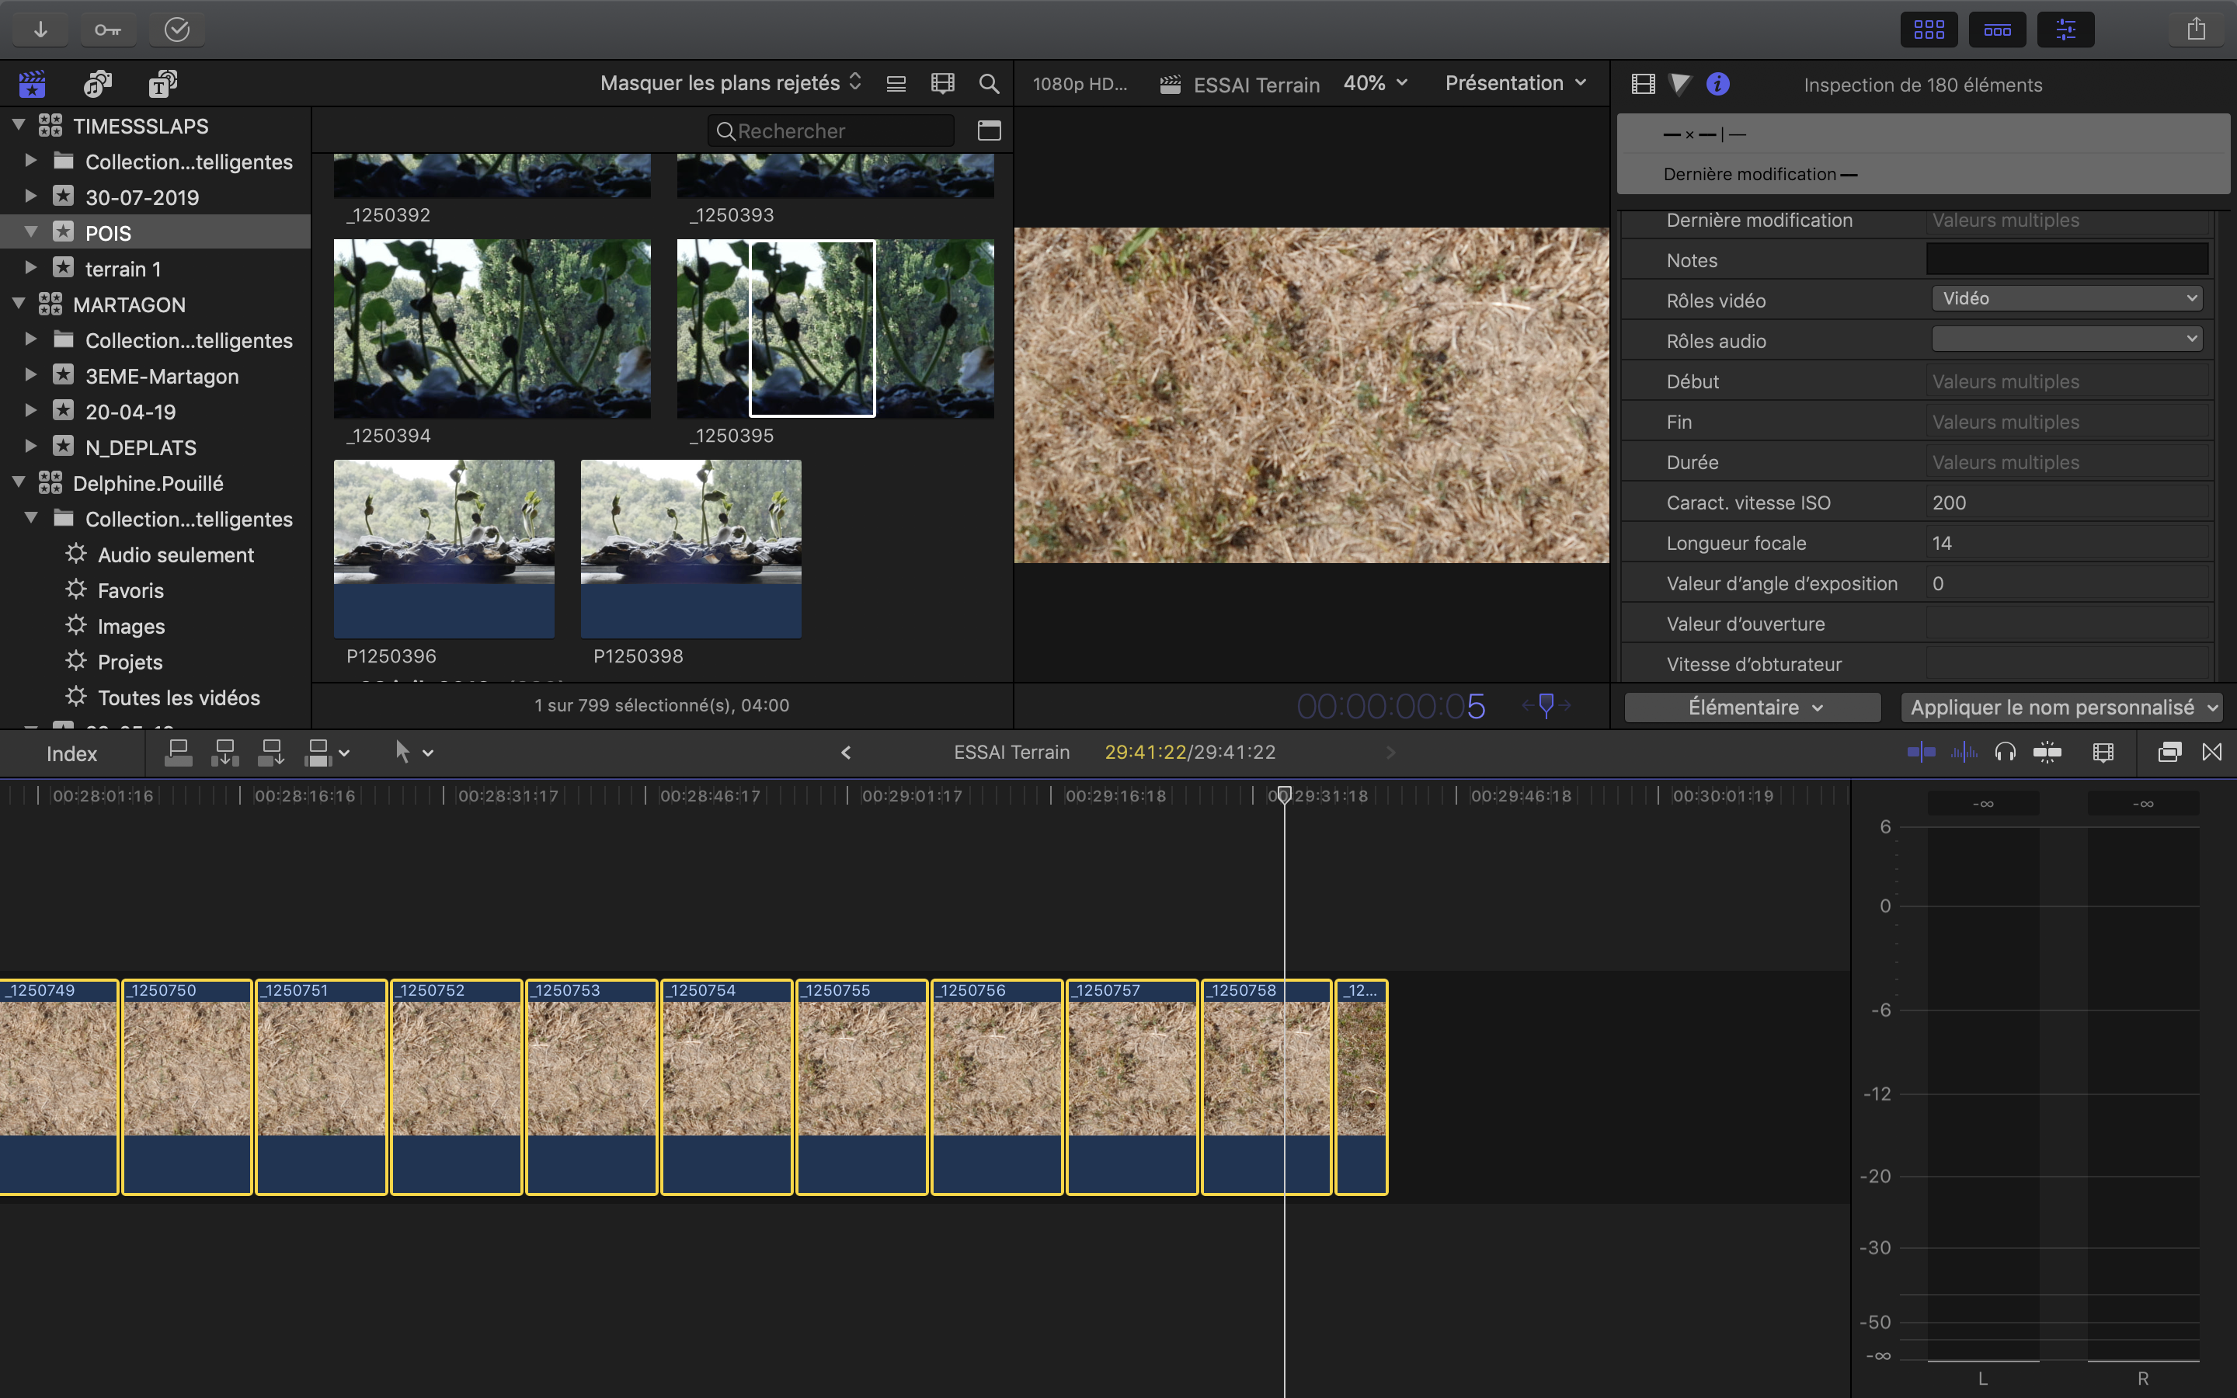The height and width of the screenshot is (1398, 2237).
Task: Open the Rôles vidéo dropdown
Action: point(2067,299)
